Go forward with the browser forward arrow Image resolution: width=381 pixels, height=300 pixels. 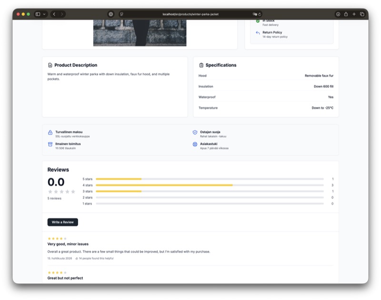(62, 14)
